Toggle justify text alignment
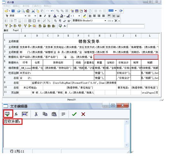Image resolution: width=174 pixels, height=156 pixels. (x=103, y=16)
